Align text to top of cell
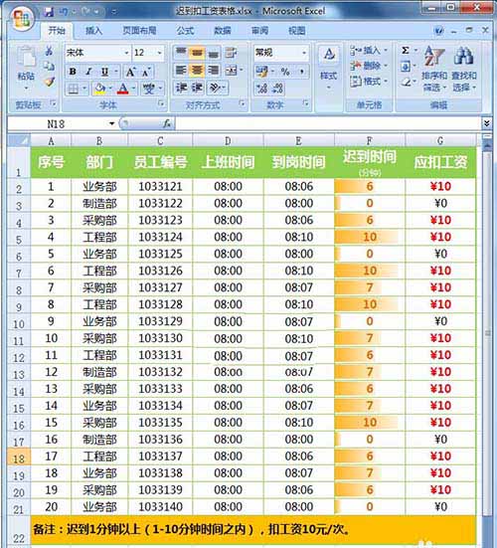Screen dimensions: 497x548 [181, 53]
